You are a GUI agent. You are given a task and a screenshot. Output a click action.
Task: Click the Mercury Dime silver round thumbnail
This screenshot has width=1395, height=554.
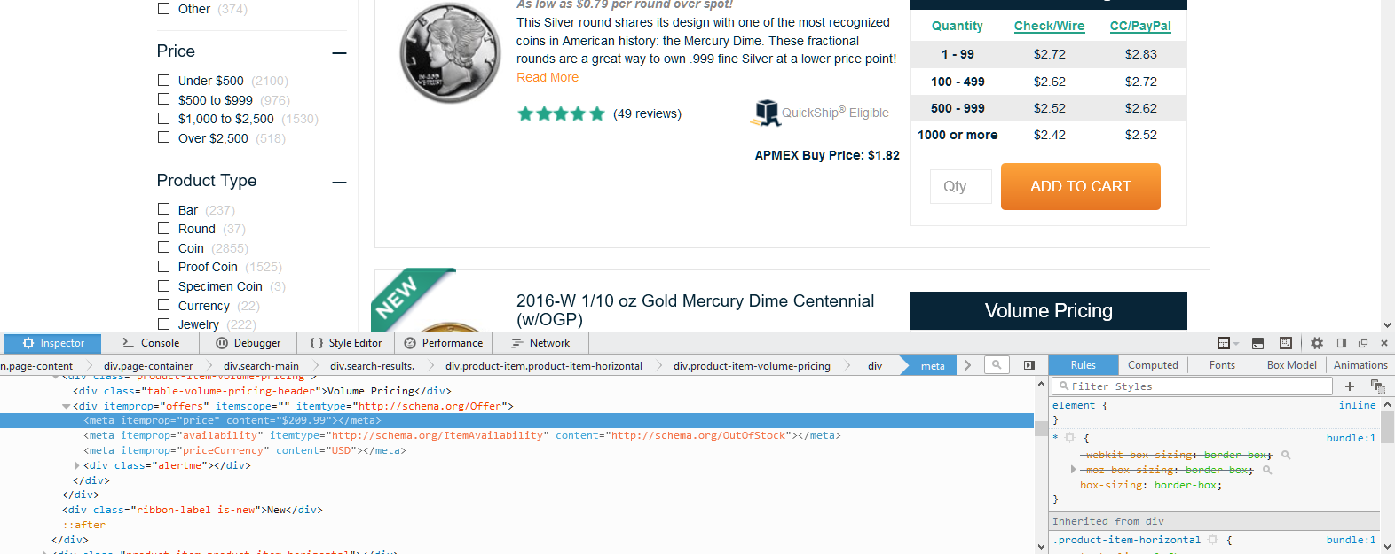450,53
